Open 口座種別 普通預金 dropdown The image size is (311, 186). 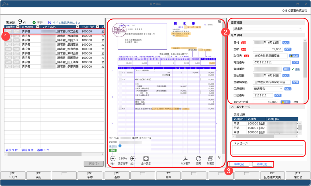(268, 89)
